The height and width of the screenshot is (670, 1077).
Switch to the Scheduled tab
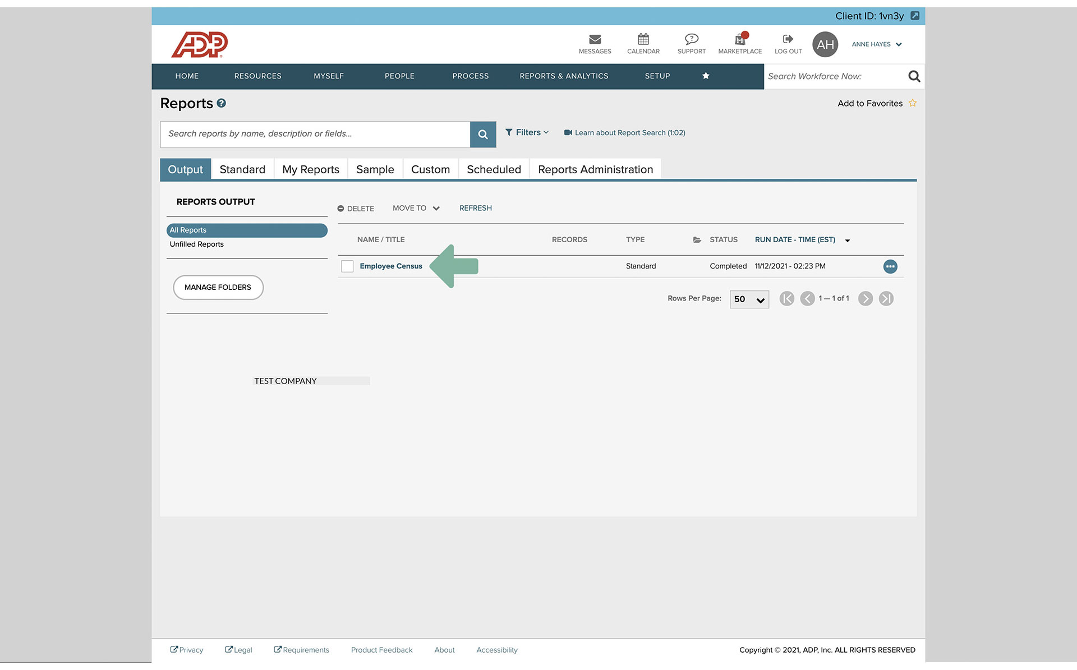(x=494, y=169)
